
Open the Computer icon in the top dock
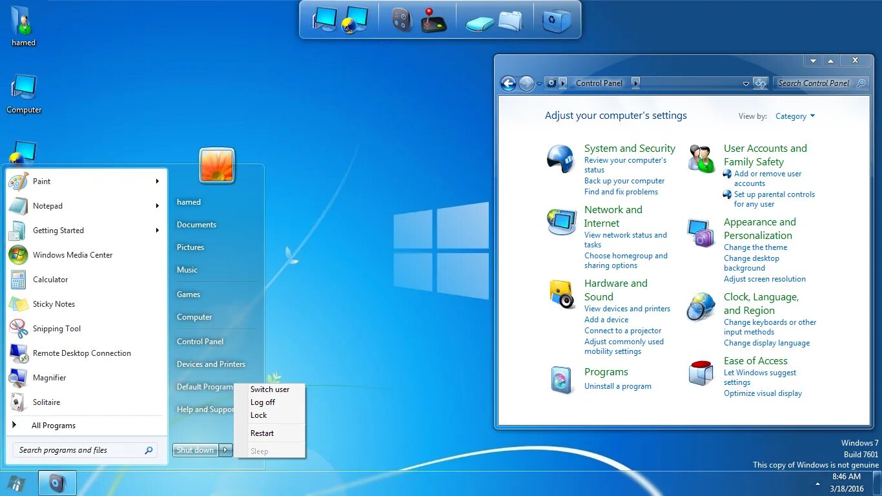tap(325, 19)
